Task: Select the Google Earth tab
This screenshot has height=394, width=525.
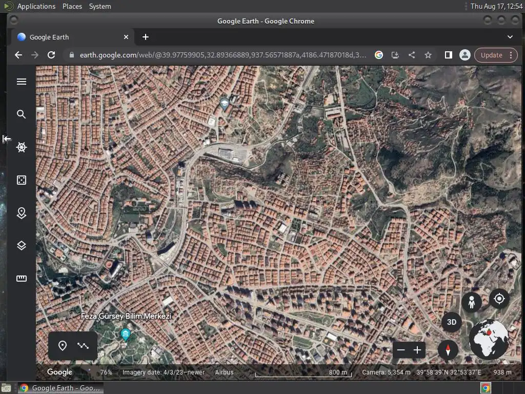Action: coord(73,37)
